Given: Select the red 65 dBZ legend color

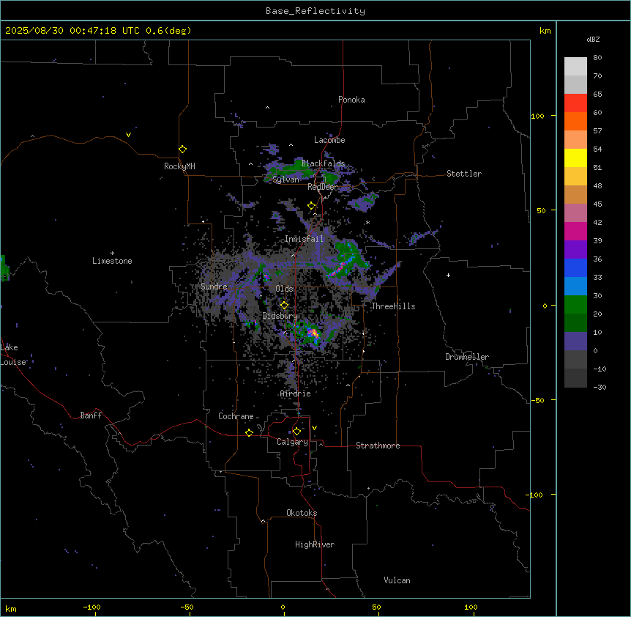Looking at the screenshot, I should pyautogui.click(x=575, y=103).
